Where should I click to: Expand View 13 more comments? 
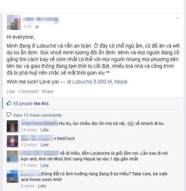37,115
